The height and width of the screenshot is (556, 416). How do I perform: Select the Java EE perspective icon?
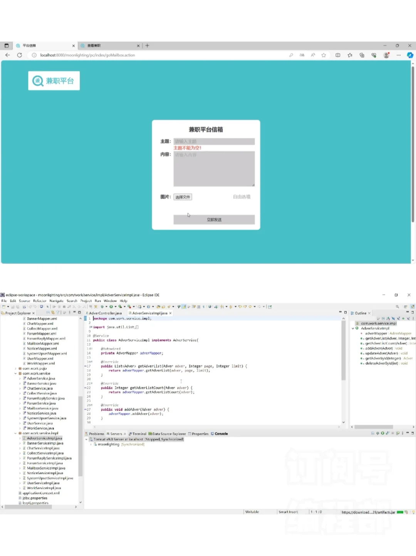coord(413,307)
